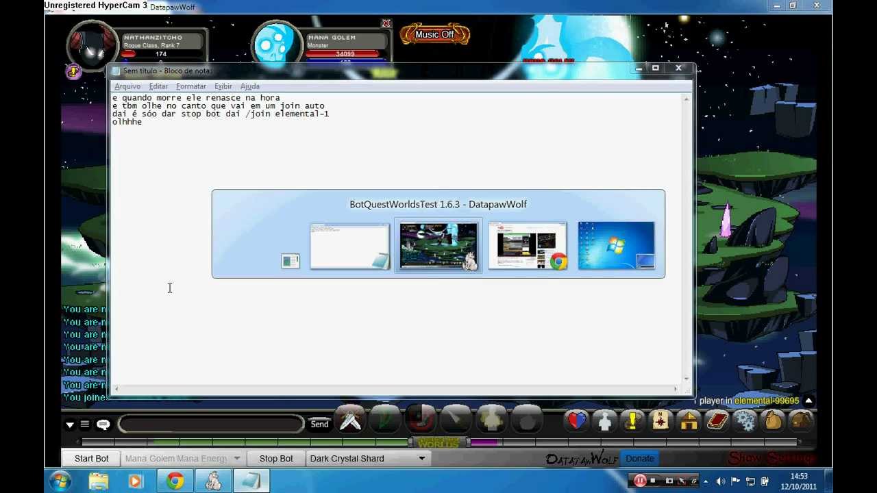
Task: Open the world map scroll icon
Action: 660,421
